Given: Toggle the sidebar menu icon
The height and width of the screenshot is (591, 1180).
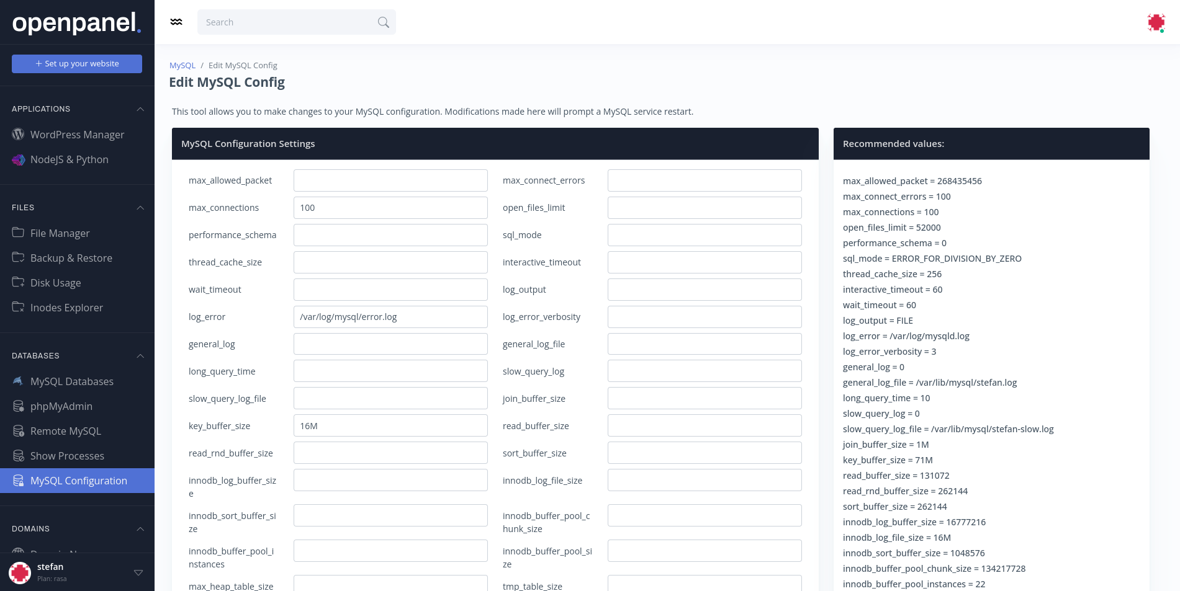Looking at the screenshot, I should [x=176, y=22].
